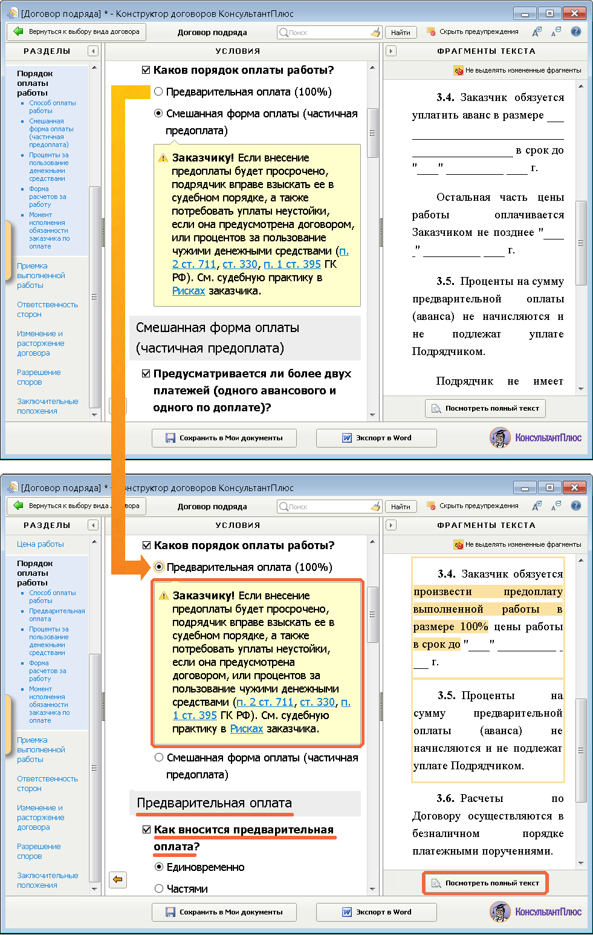Image resolution: width=593 pixels, height=935 pixels.
Task: Click the changed-fragments highlight icon in upper window
Action: click(459, 71)
